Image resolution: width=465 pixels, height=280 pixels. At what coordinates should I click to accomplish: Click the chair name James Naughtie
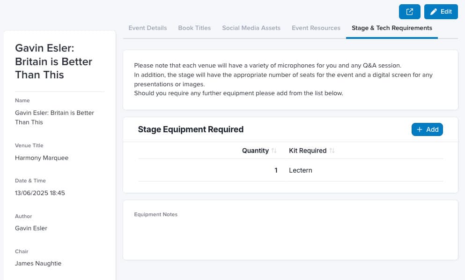coord(38,264)
